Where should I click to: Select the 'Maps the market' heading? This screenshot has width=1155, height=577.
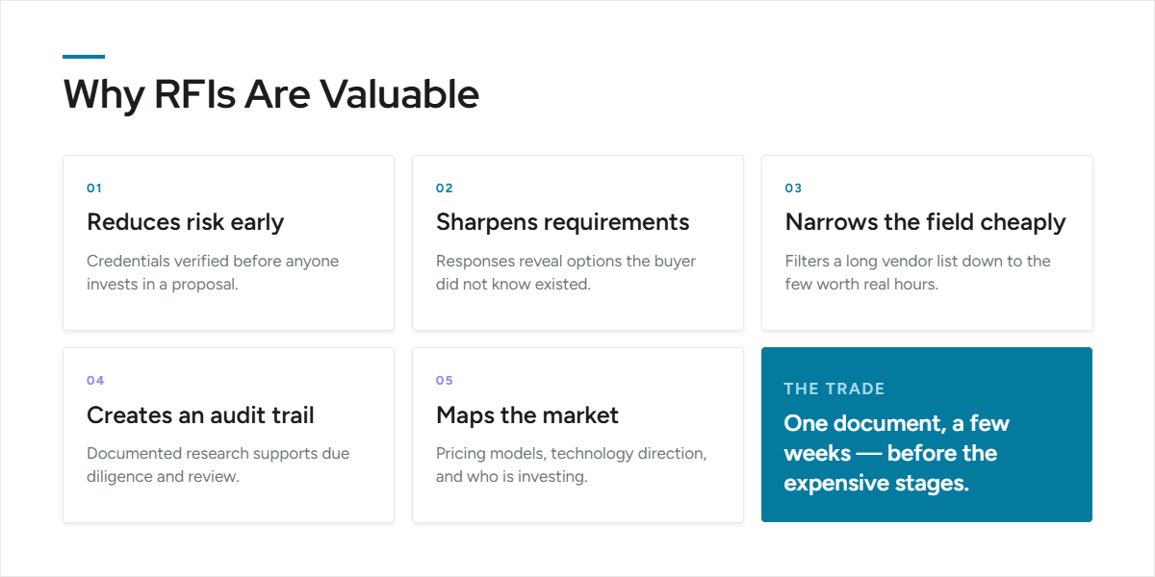(x=527, y=414)
